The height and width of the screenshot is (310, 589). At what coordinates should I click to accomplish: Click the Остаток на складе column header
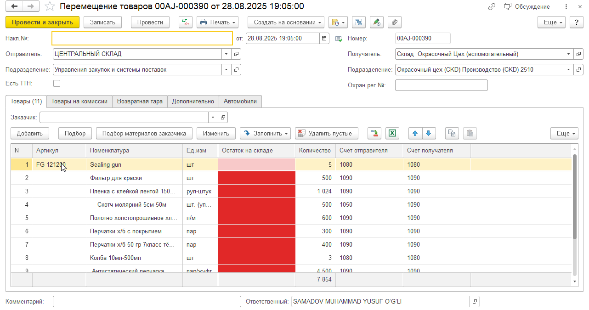coord(256,150)
